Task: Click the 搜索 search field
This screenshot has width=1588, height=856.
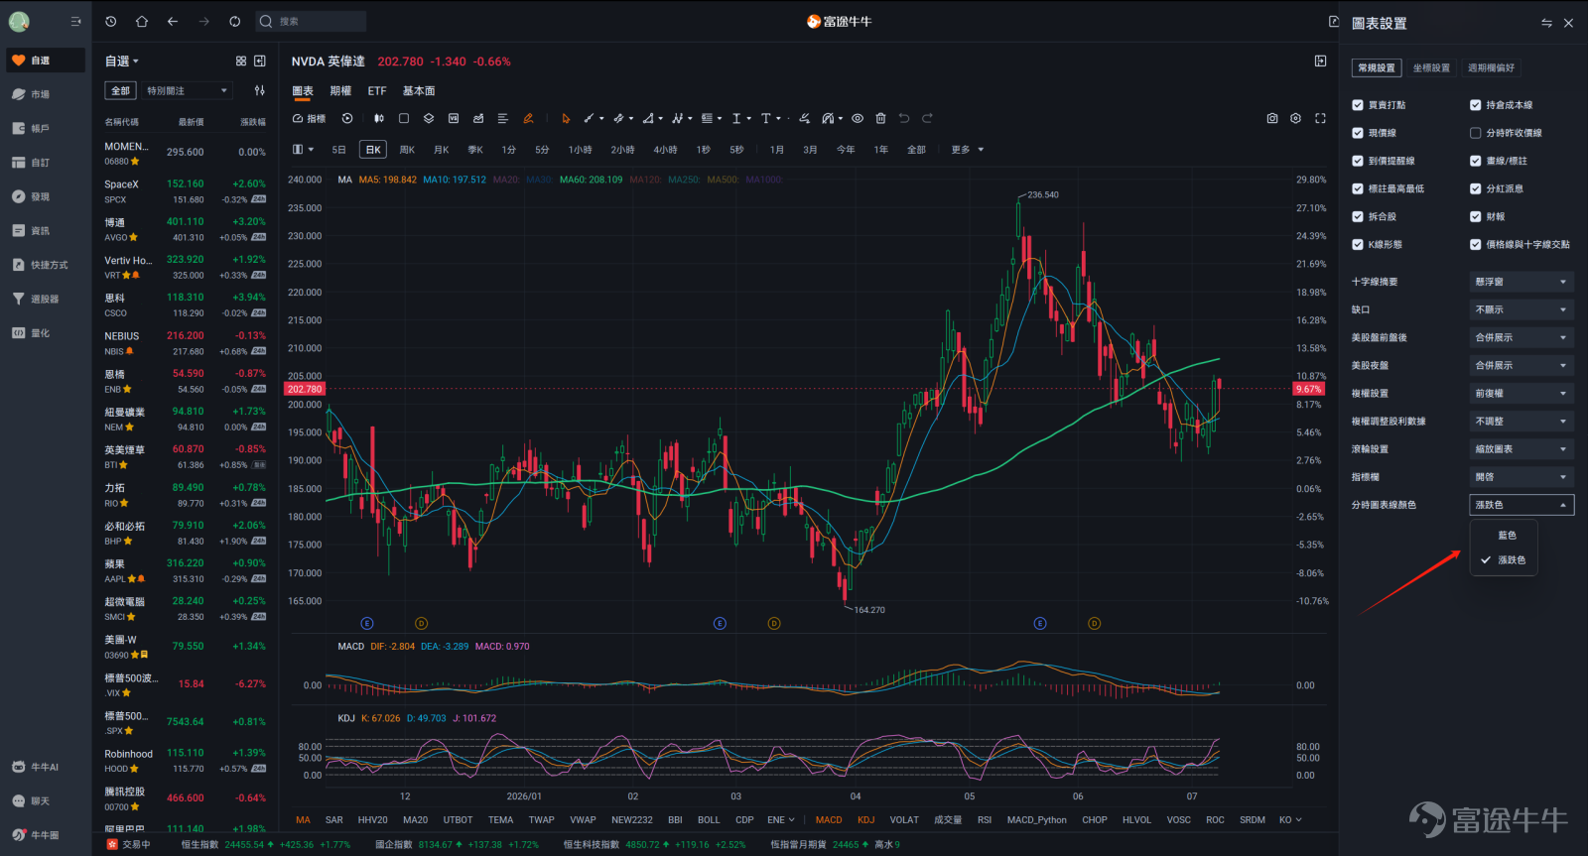Action: (311, 21)
